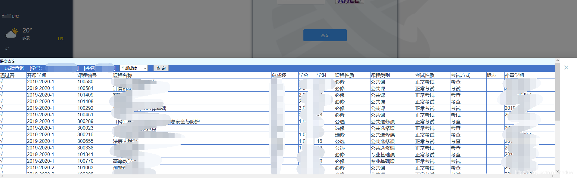Viewport: 577px width, 178px height.
Task: Click the cloudy weather icon
Action: tap(12, 33)
